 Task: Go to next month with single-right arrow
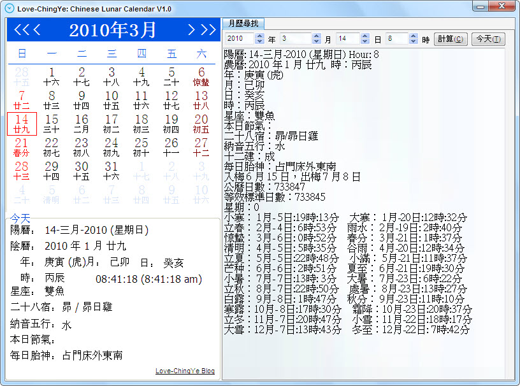click(191, 30)
